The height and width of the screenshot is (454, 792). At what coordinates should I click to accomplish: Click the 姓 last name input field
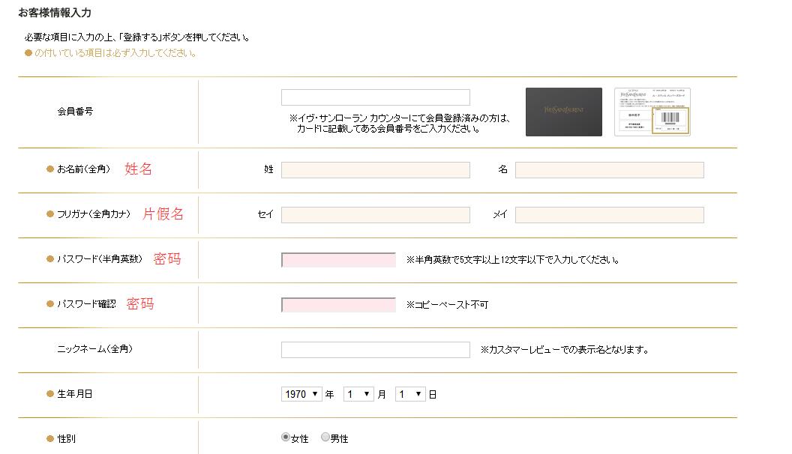pyautogui.click(x=375, y=170)
